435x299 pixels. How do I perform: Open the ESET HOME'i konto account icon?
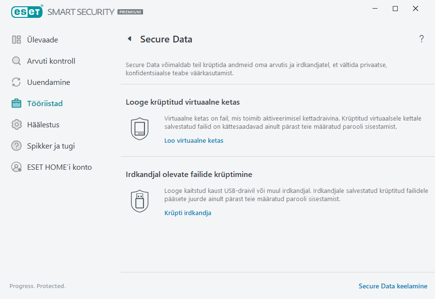(x=16, y=167)
